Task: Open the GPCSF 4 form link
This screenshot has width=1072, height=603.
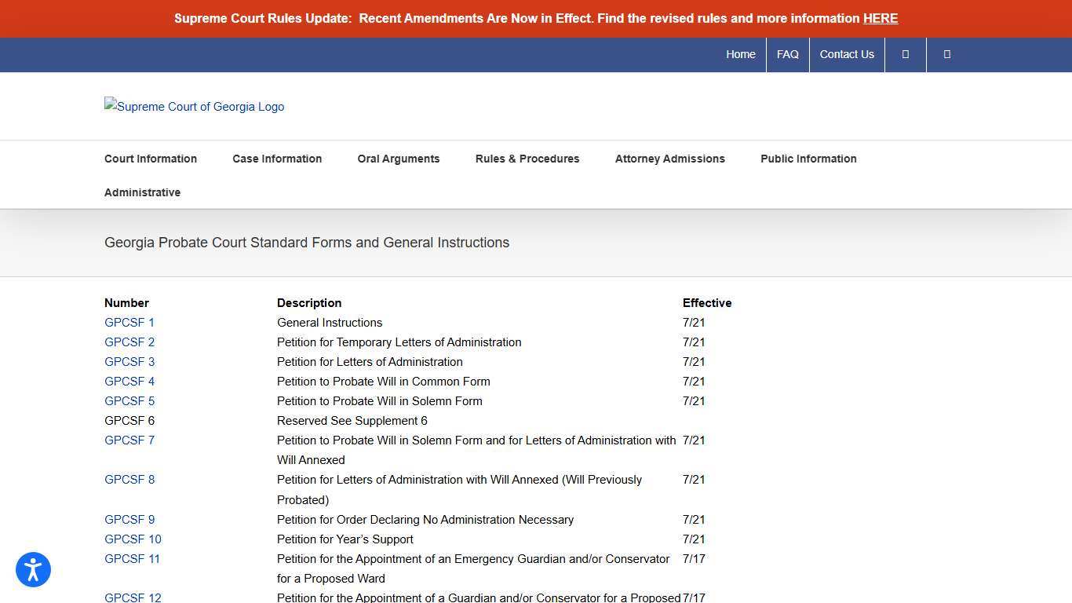Action: pos(129,382)
